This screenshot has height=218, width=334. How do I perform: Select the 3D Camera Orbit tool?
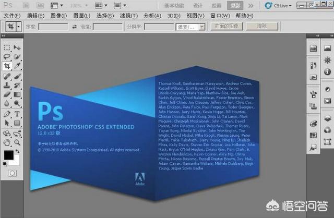(x=17, y=134)
